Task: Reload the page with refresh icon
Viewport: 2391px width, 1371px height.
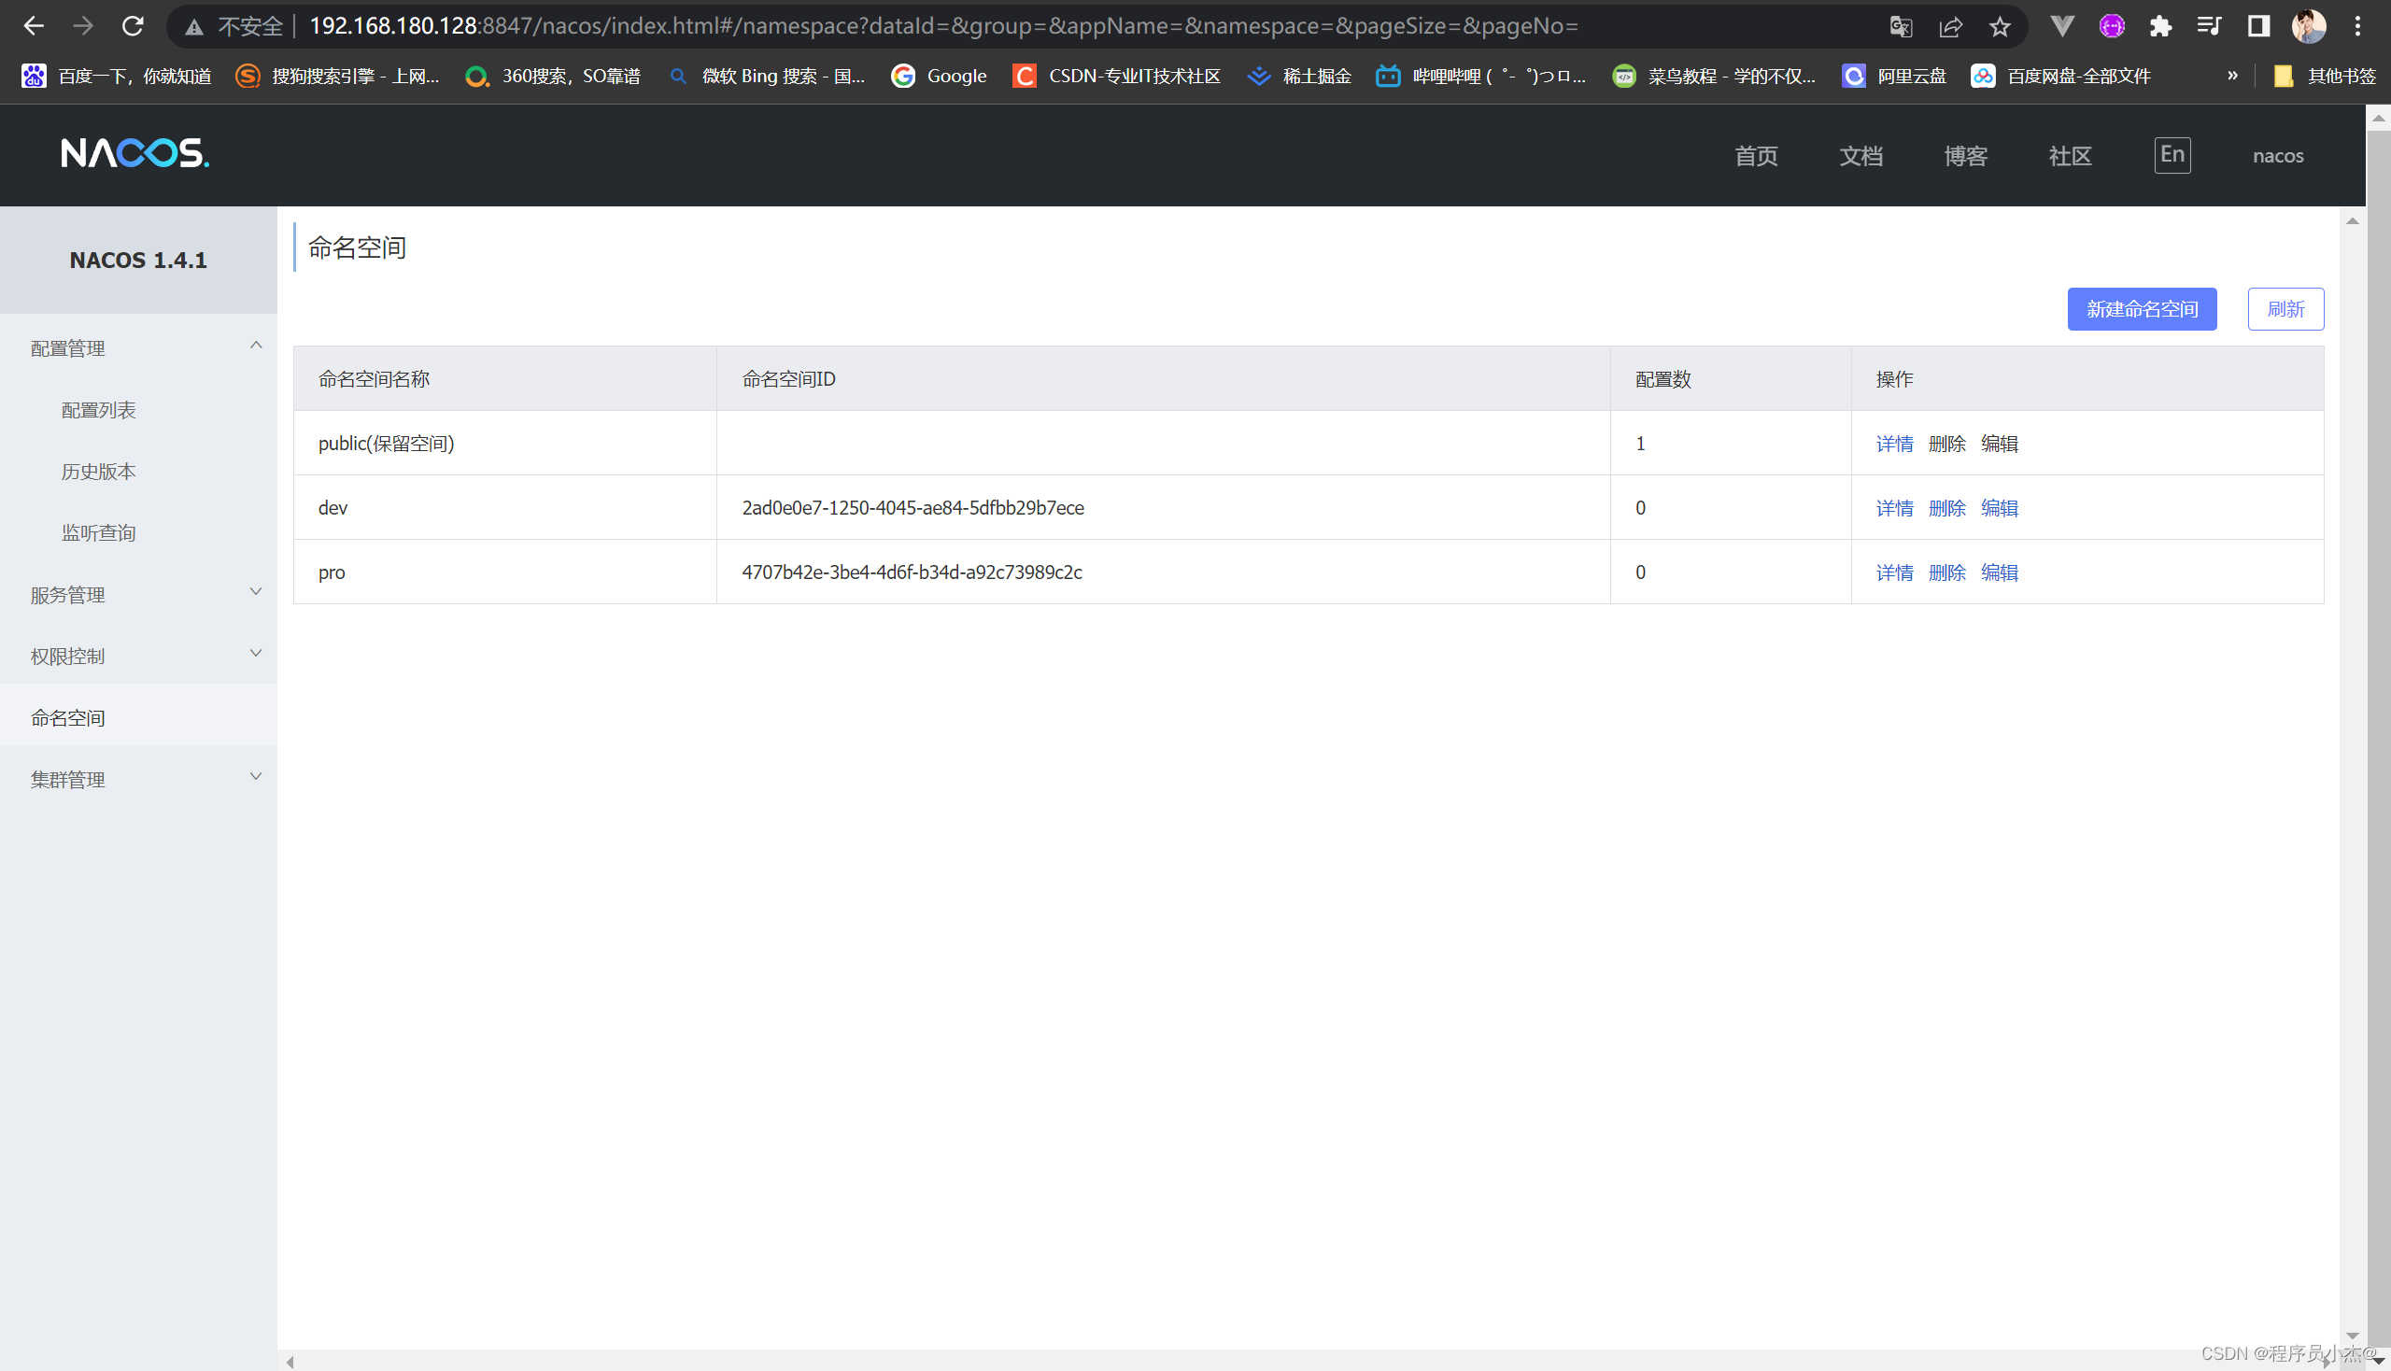Action: point(133,26)
